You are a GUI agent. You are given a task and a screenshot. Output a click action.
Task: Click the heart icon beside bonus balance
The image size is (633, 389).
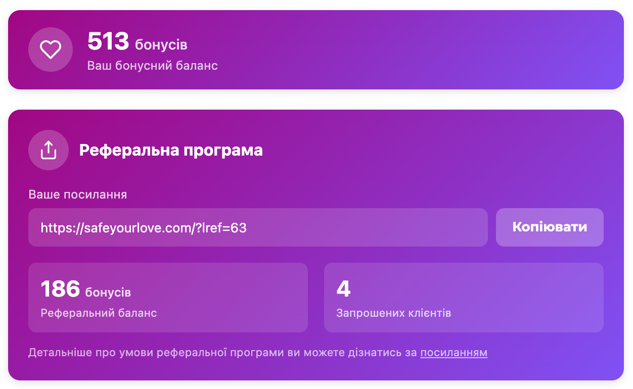click(51, 50)
